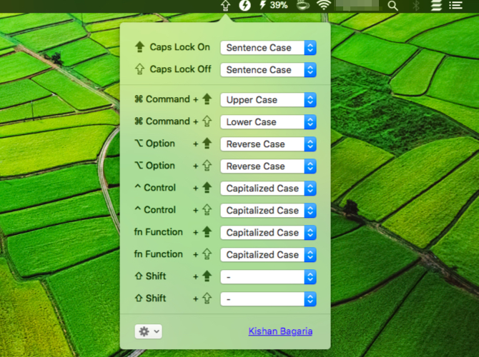This screenshot has width=479, height=357.
Task: Open the lightning bolt circle menu bar icon
Action: pos(245,5)
